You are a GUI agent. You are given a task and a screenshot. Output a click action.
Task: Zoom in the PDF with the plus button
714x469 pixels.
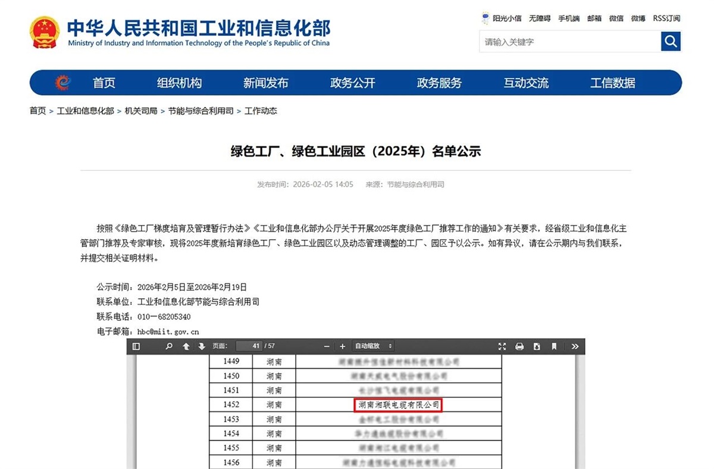click(x=343, y=346)
